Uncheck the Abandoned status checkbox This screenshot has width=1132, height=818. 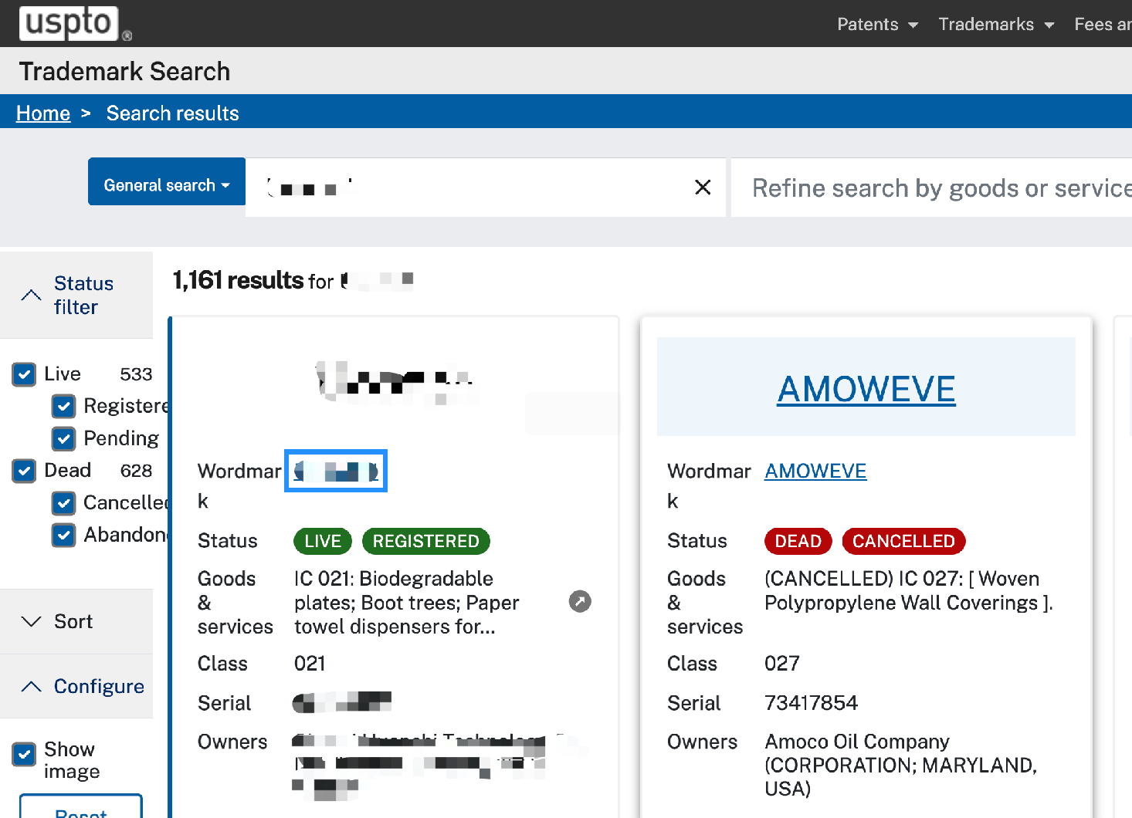(63, 535)
